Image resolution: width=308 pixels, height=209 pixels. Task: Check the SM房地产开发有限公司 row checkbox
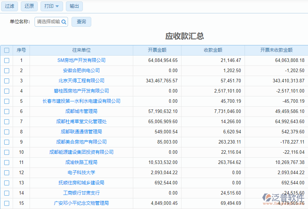pyautogui.click(x=6, y=60)
